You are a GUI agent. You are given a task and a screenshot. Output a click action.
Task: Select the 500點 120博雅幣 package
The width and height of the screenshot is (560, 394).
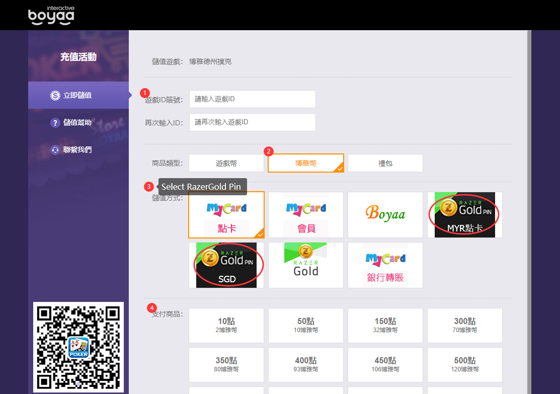(464, 365)
